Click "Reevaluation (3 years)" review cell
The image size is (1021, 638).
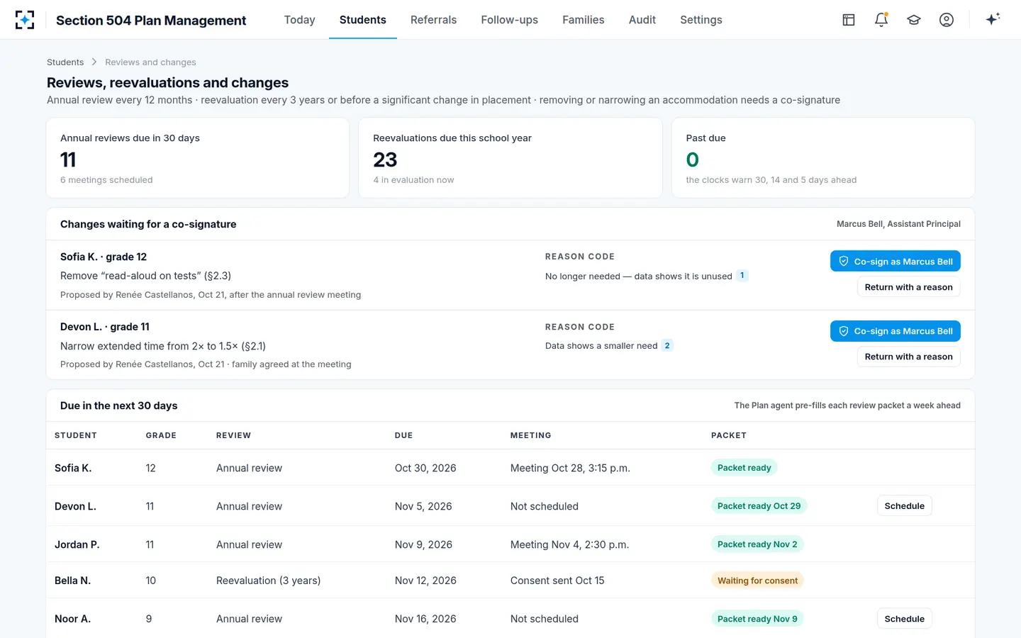[x=268, y=581]
